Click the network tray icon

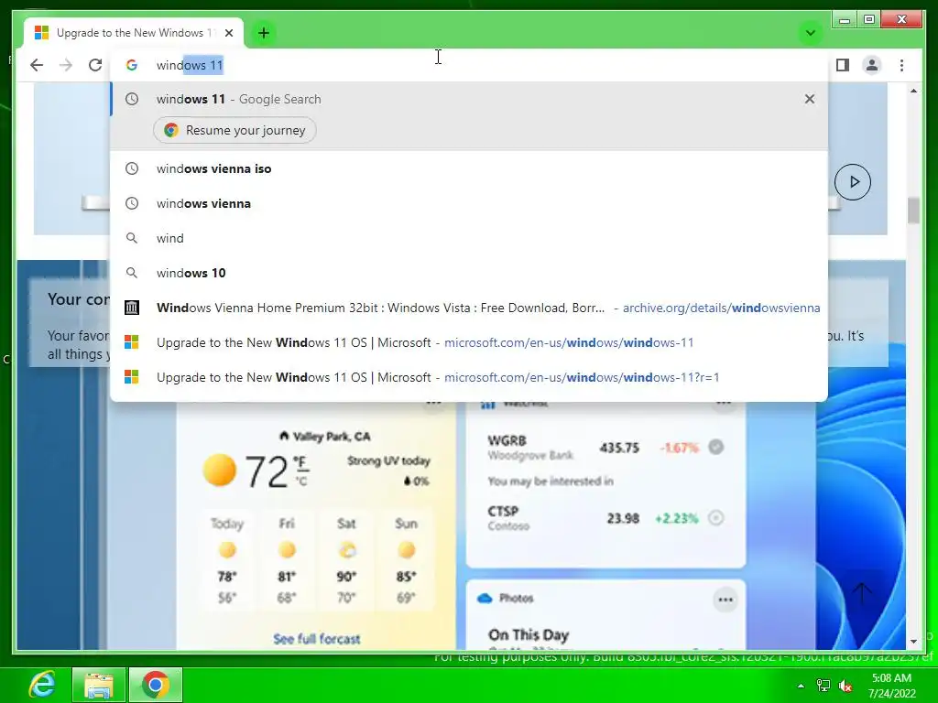(823, 686)
